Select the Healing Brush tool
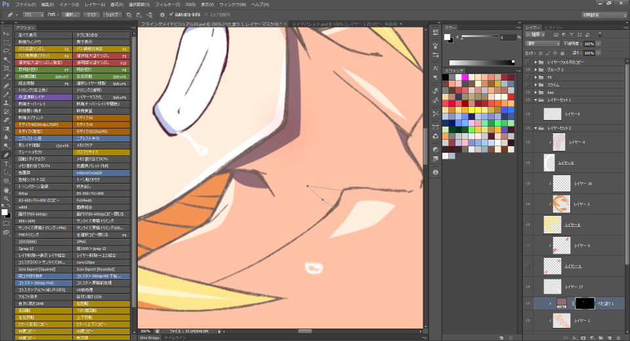 coord(6,86)
